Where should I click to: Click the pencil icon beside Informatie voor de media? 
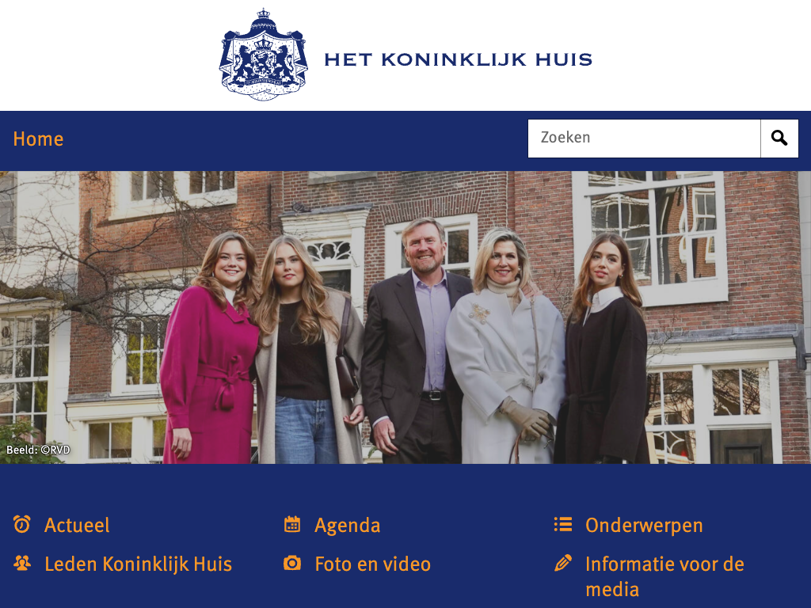coord(563,563)
